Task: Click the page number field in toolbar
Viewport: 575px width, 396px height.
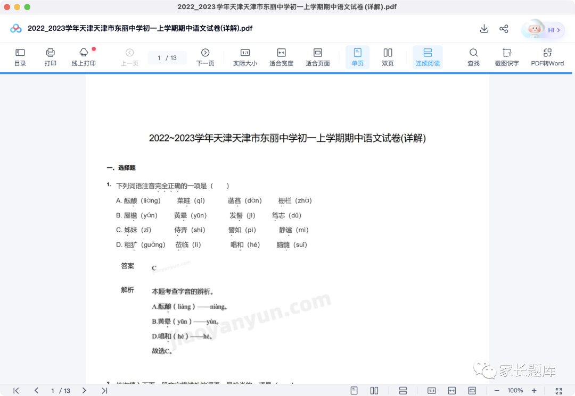Action: (167, 57)
